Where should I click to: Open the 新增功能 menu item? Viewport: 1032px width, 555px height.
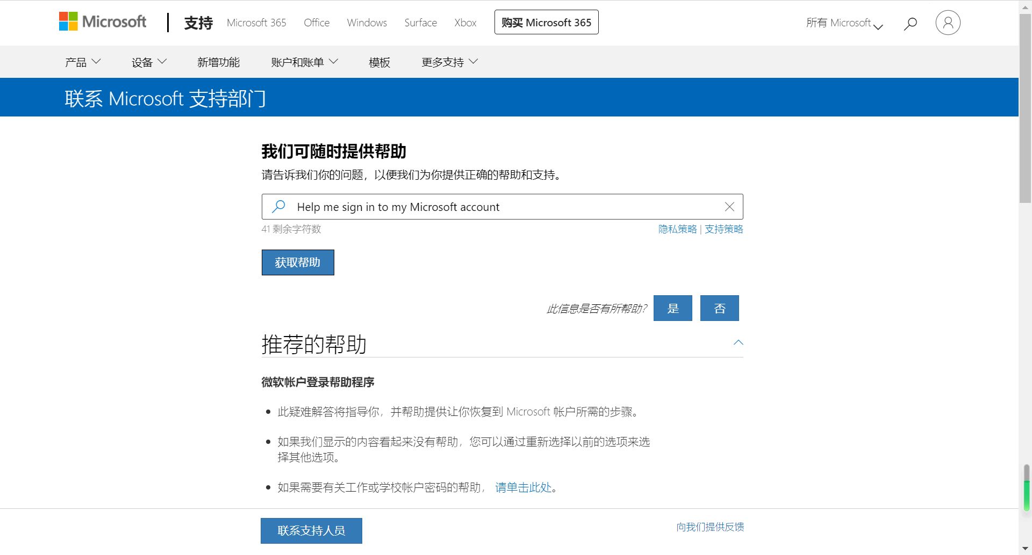click(218, 62)
